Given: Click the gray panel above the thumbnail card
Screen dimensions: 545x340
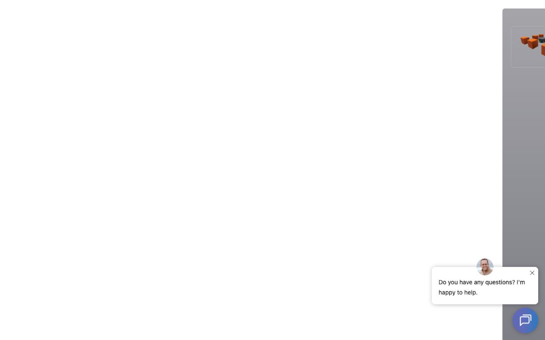Looking at the screenshot, I should pyautogui.click(x=524, y=17).
